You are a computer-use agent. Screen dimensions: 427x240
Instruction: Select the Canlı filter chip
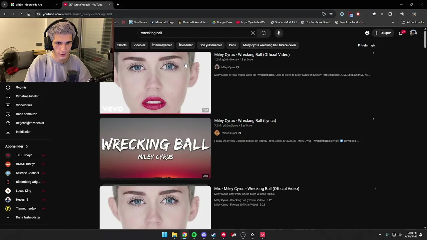click(233, 45)
